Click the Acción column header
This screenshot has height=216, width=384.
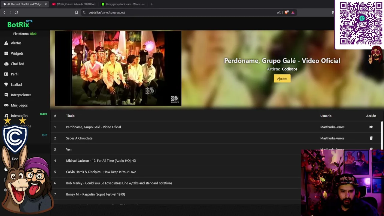(371, 116)
